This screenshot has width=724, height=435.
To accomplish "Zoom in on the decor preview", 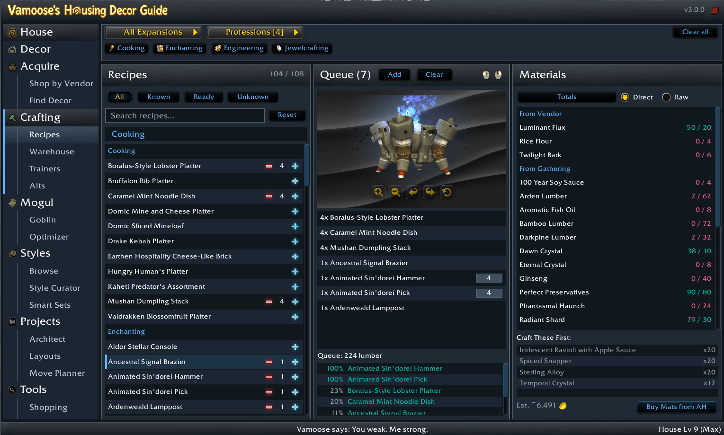I will tap(378, 192).
